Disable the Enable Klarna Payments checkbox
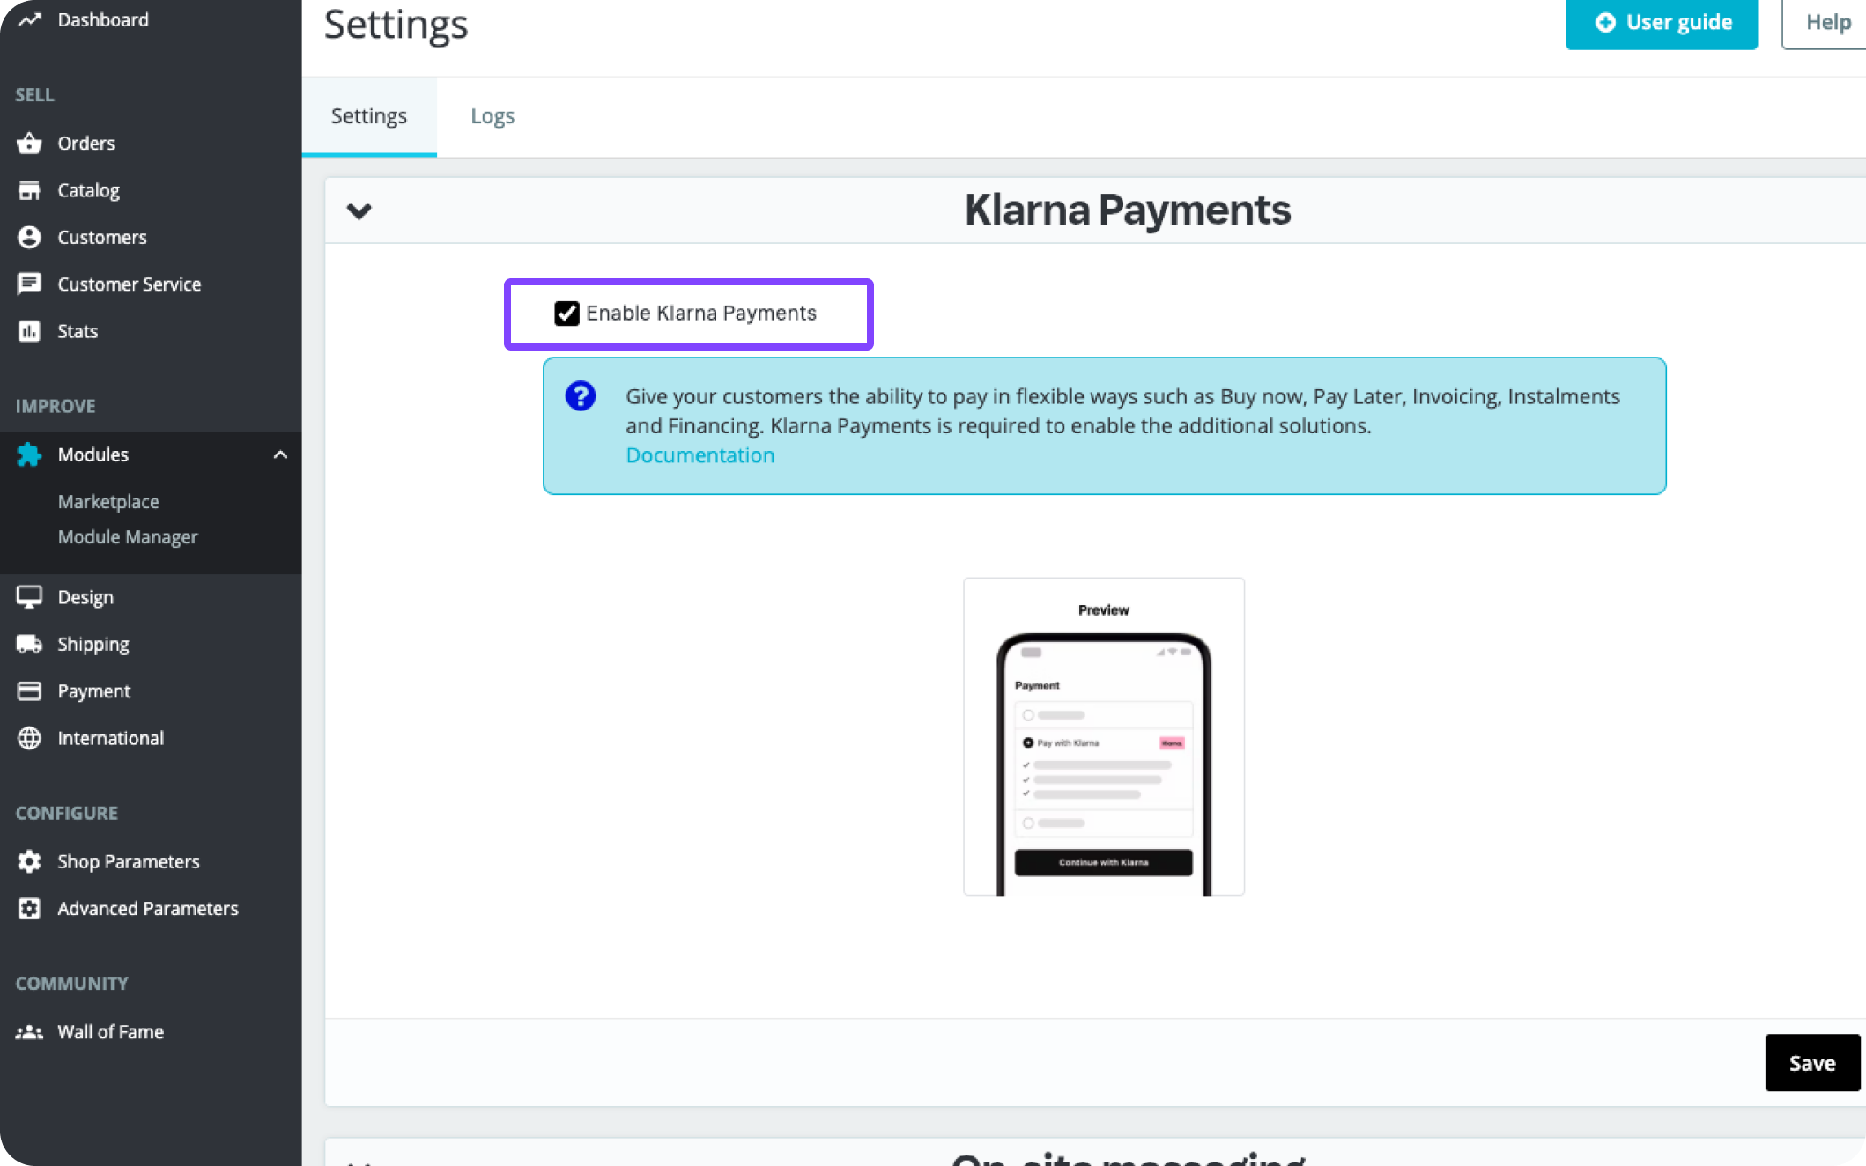This screenshot has width=1866, height=1166. (x=567, y=314)
